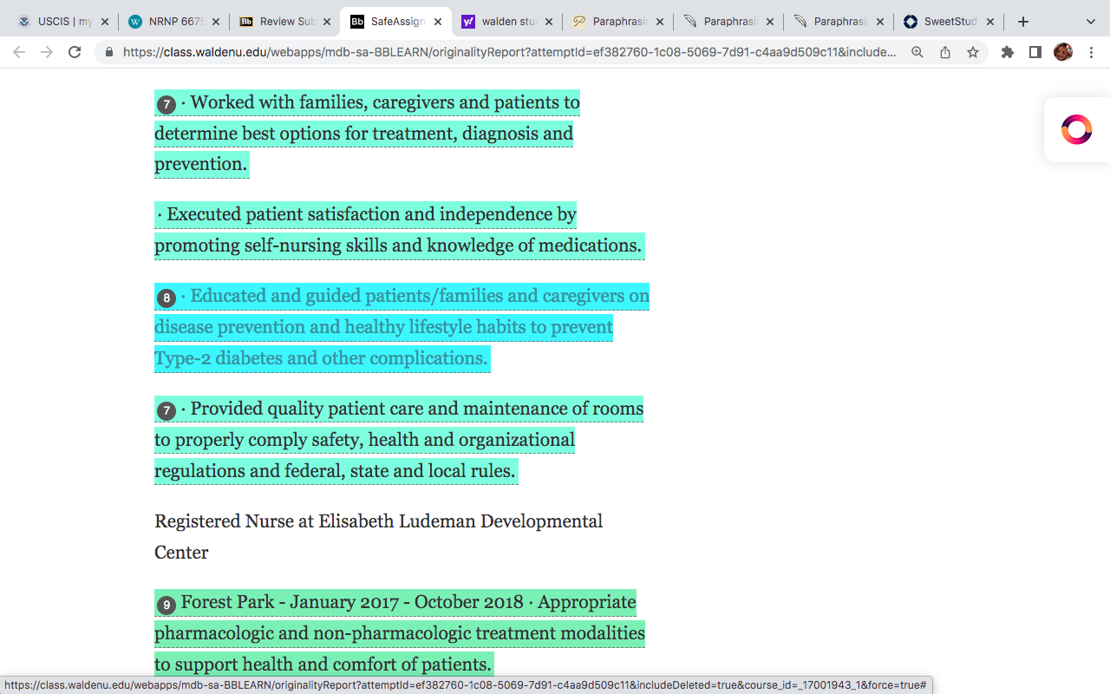1110x694 pixels.
Task: Close the walden yahoo search tab
Action: 548,22
